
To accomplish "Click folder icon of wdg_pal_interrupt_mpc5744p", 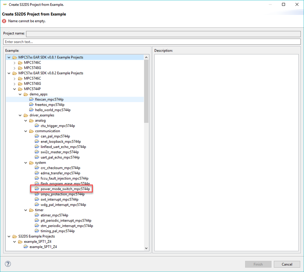I will (37, 204).
